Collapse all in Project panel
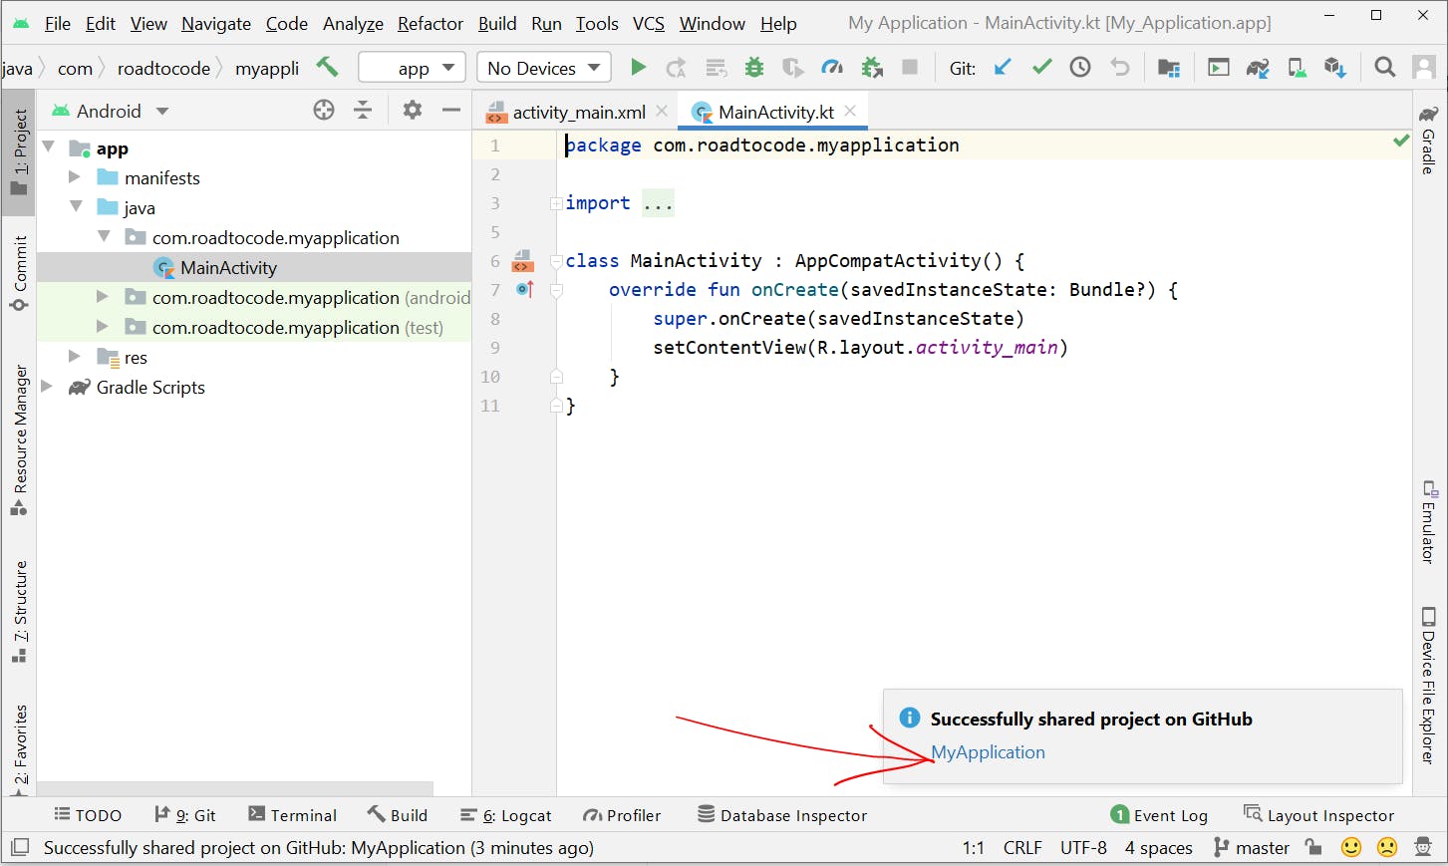The height and width of the screenshot is (866, 1448). click(x=363, y=111)
